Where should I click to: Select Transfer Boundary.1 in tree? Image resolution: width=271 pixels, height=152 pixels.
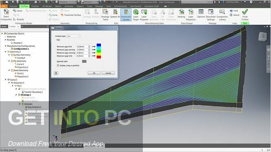click(x=33, y=92)
